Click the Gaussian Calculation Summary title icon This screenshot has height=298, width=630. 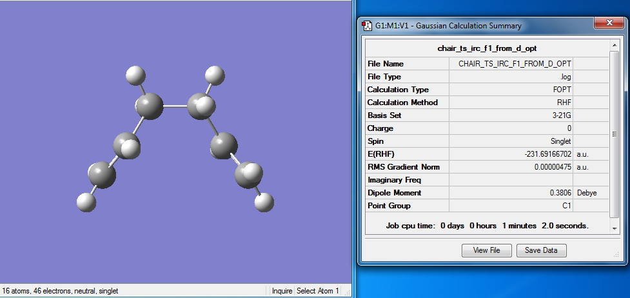pyautogui.click(x=366, y=26)
